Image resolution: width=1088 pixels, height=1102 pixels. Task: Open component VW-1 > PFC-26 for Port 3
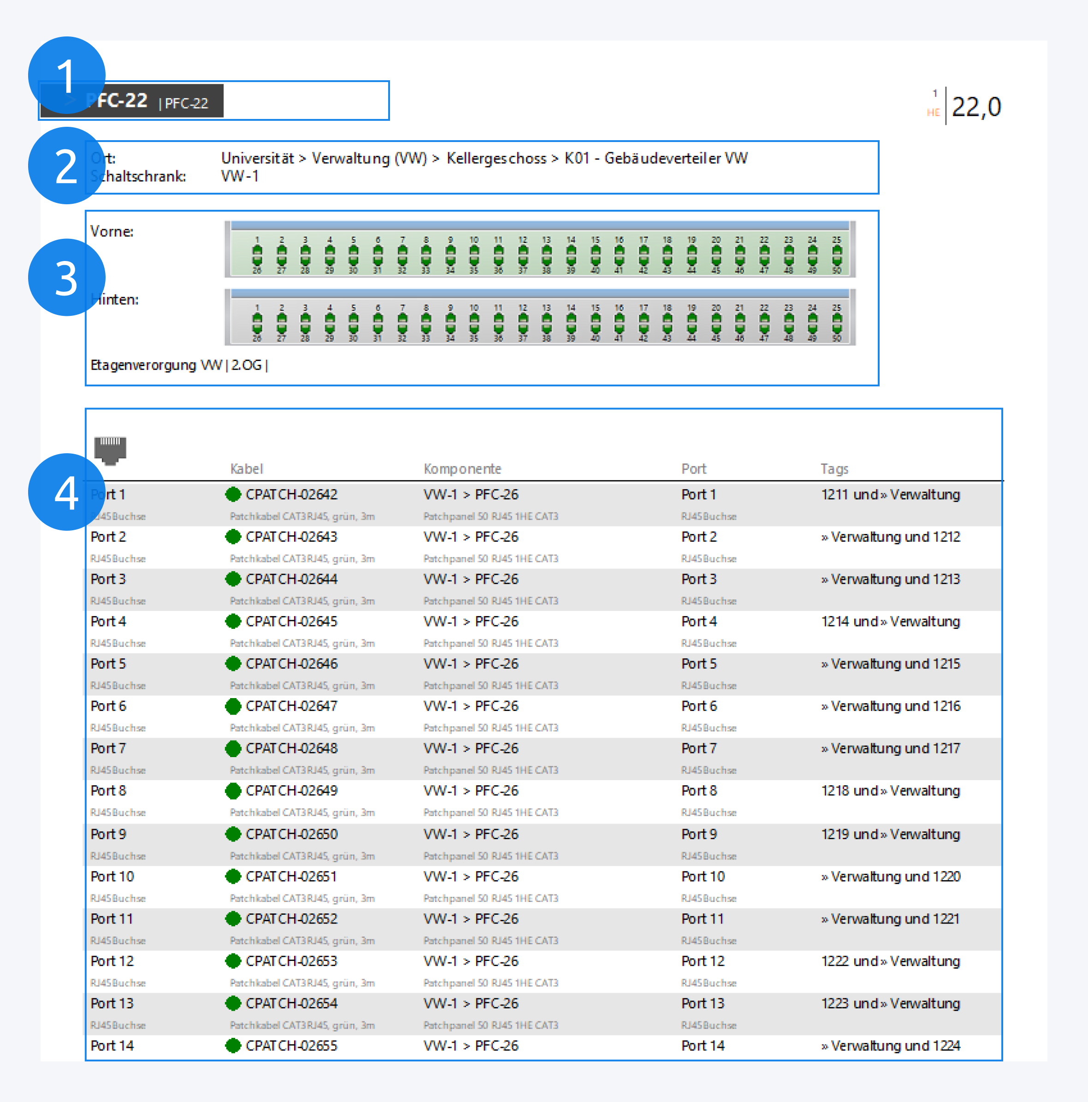[470, 579]
